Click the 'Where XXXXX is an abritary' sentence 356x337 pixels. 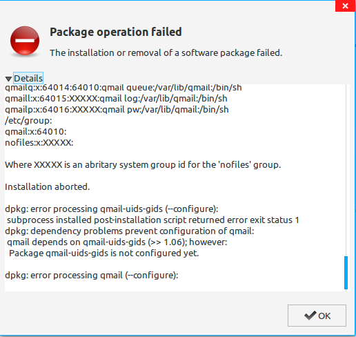(143, 165)
